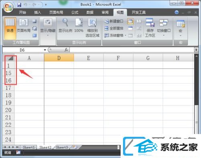Toggle the Split window button

tap(130, 21)
